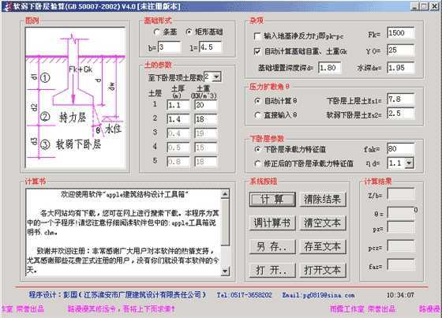Expand the ηd value dropdown
442x318 pixels.
pos(409,163)
